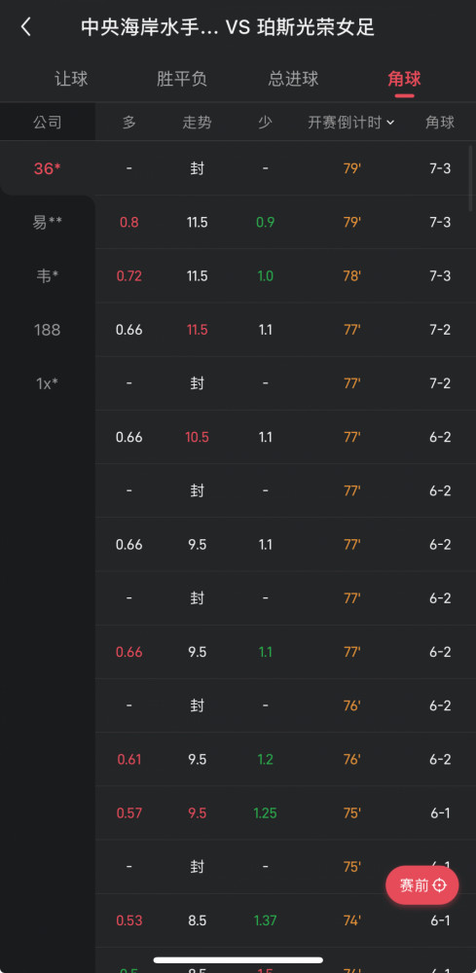The image size is (476, 973).
Task: Tap the target icon in 赛前 button
Action: click(439, 884)
